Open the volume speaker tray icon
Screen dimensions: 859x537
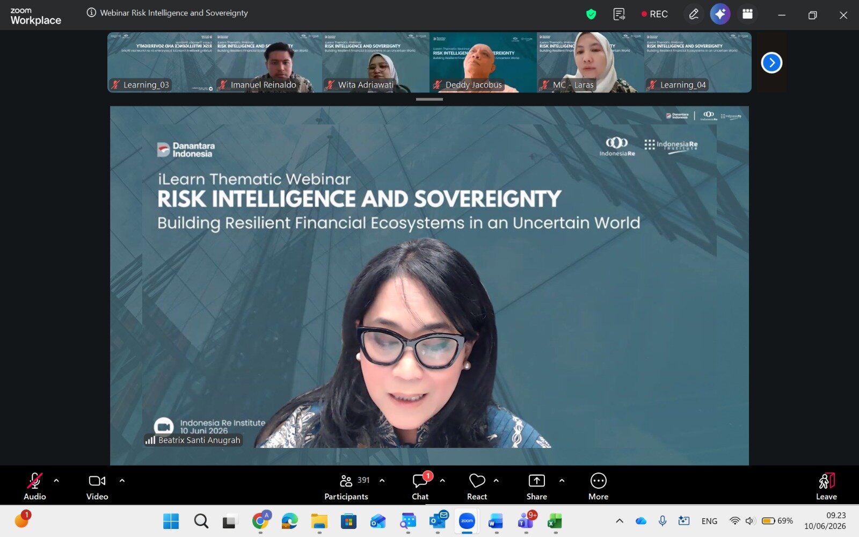coord(751,521)
